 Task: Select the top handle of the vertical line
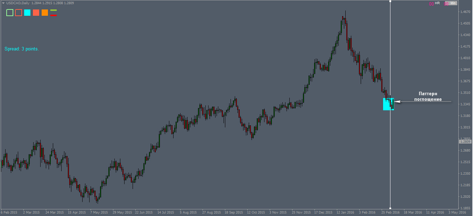tap(390, 1)
